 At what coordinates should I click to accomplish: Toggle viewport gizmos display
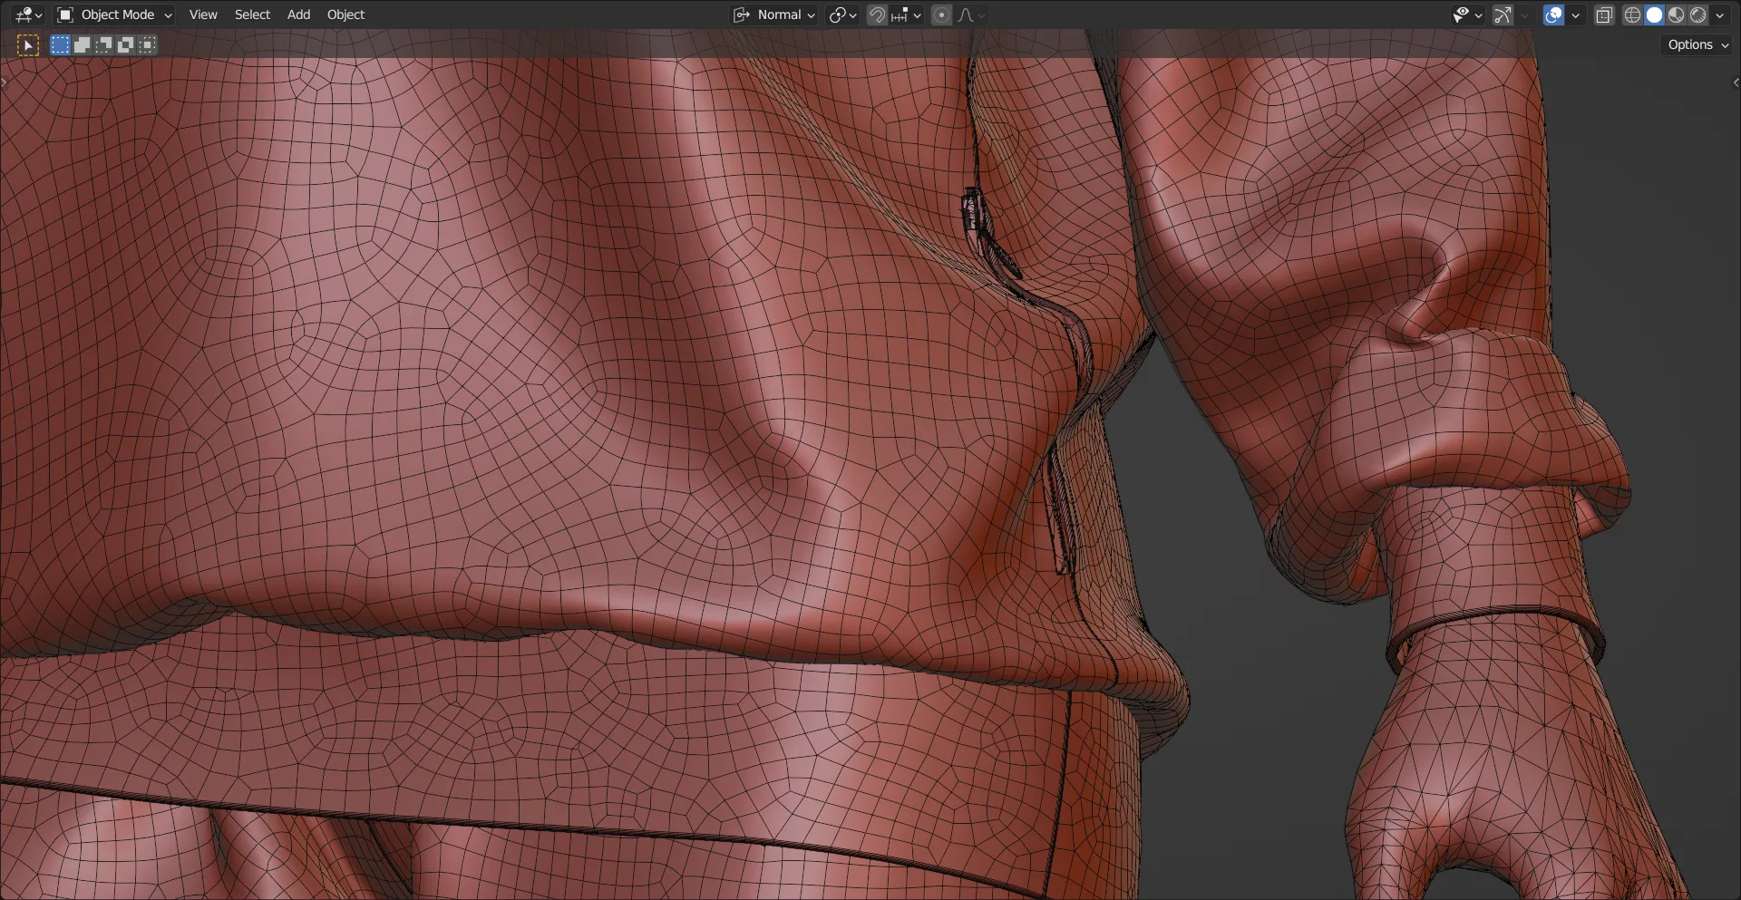click(x=1503, y=15)
